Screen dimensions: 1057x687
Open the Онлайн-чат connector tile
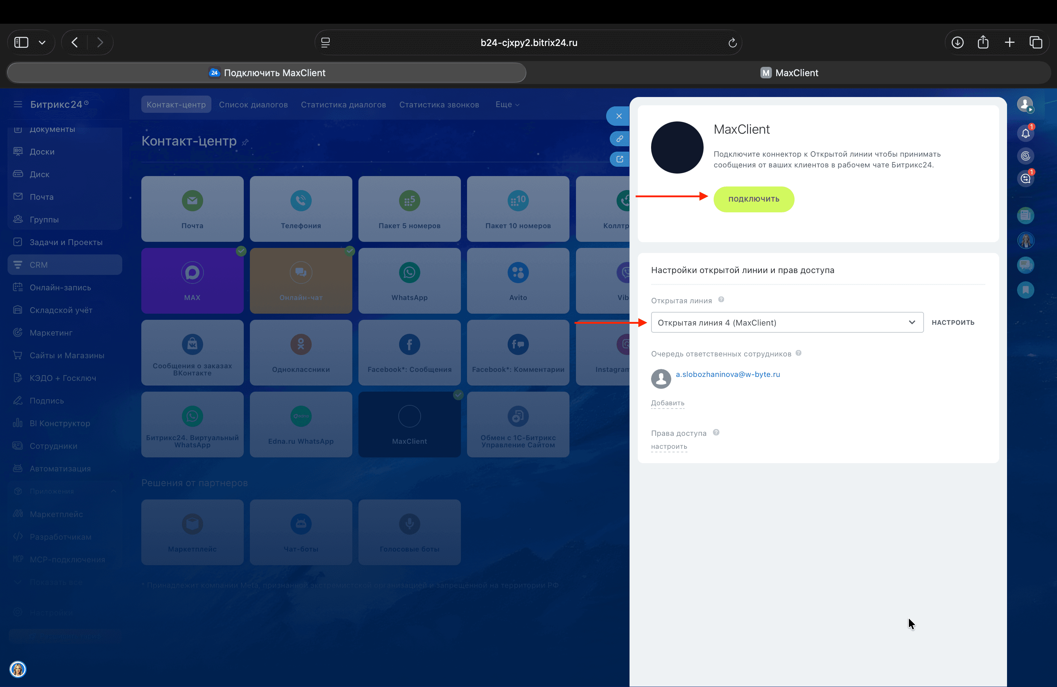pyautogui.click(x=301, y=281)
